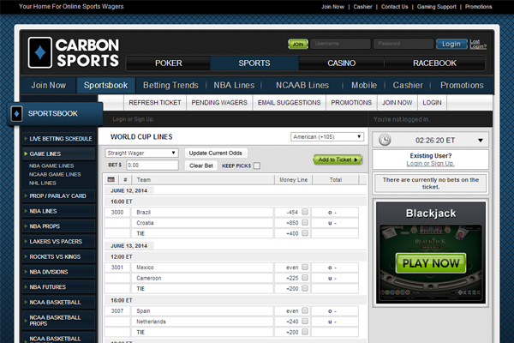Screen dimensions: 514x343
Task: Click into the Username field
Action: pos(340,44)
